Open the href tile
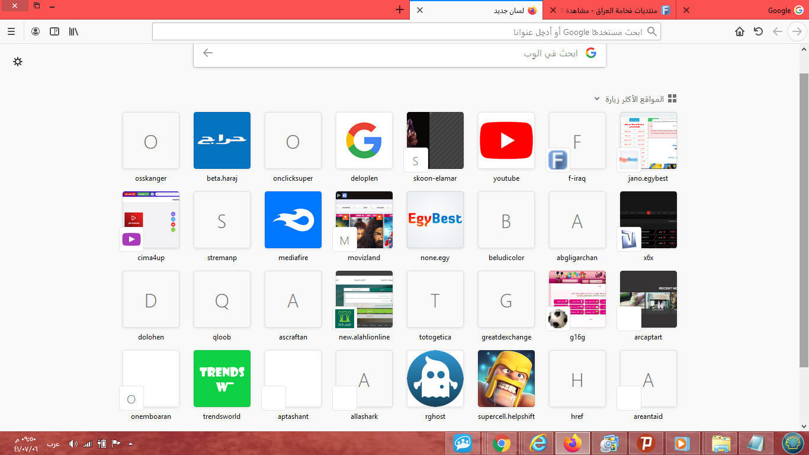 [577, 379]
